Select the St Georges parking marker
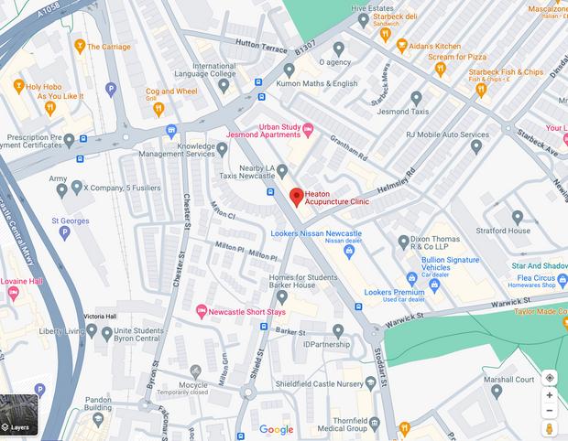The image size is (568, 441). point(64,233)
